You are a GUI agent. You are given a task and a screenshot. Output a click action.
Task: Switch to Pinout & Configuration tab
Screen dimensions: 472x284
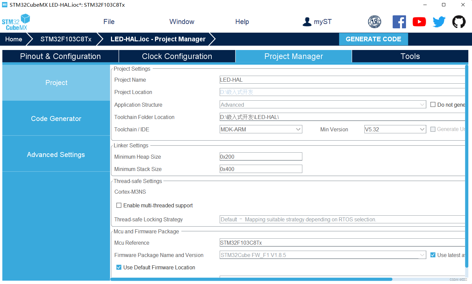coord(60,56)
